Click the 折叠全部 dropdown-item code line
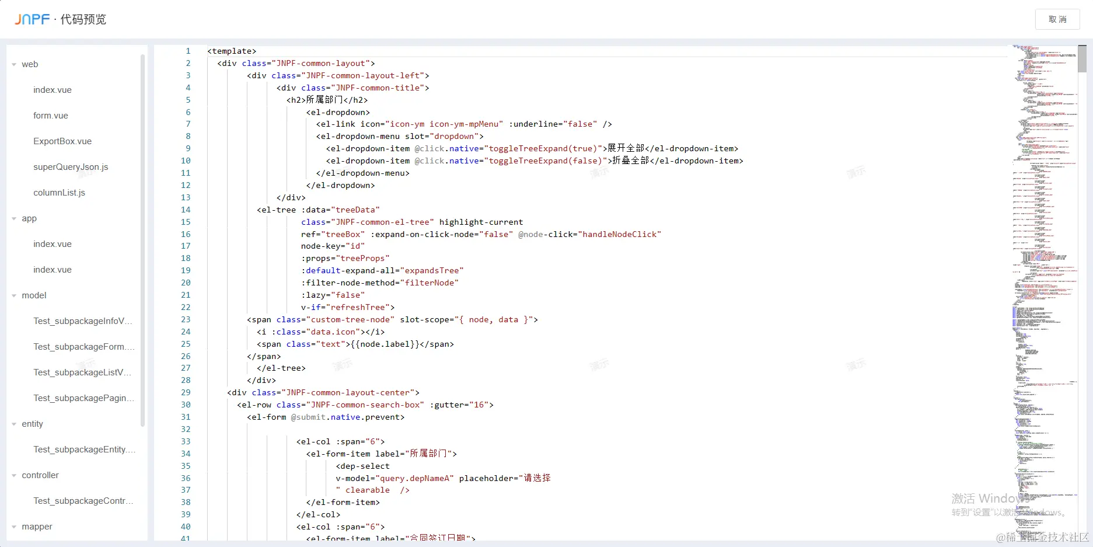 pos(534,161)
